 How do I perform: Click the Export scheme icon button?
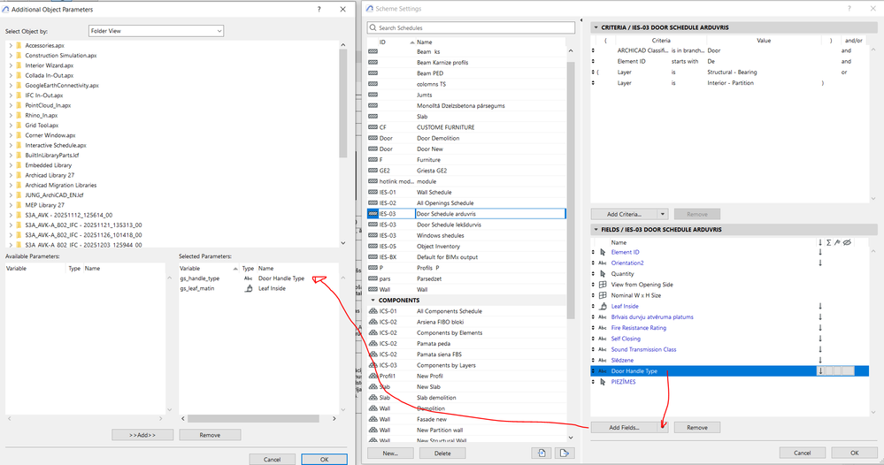[564, 453]
